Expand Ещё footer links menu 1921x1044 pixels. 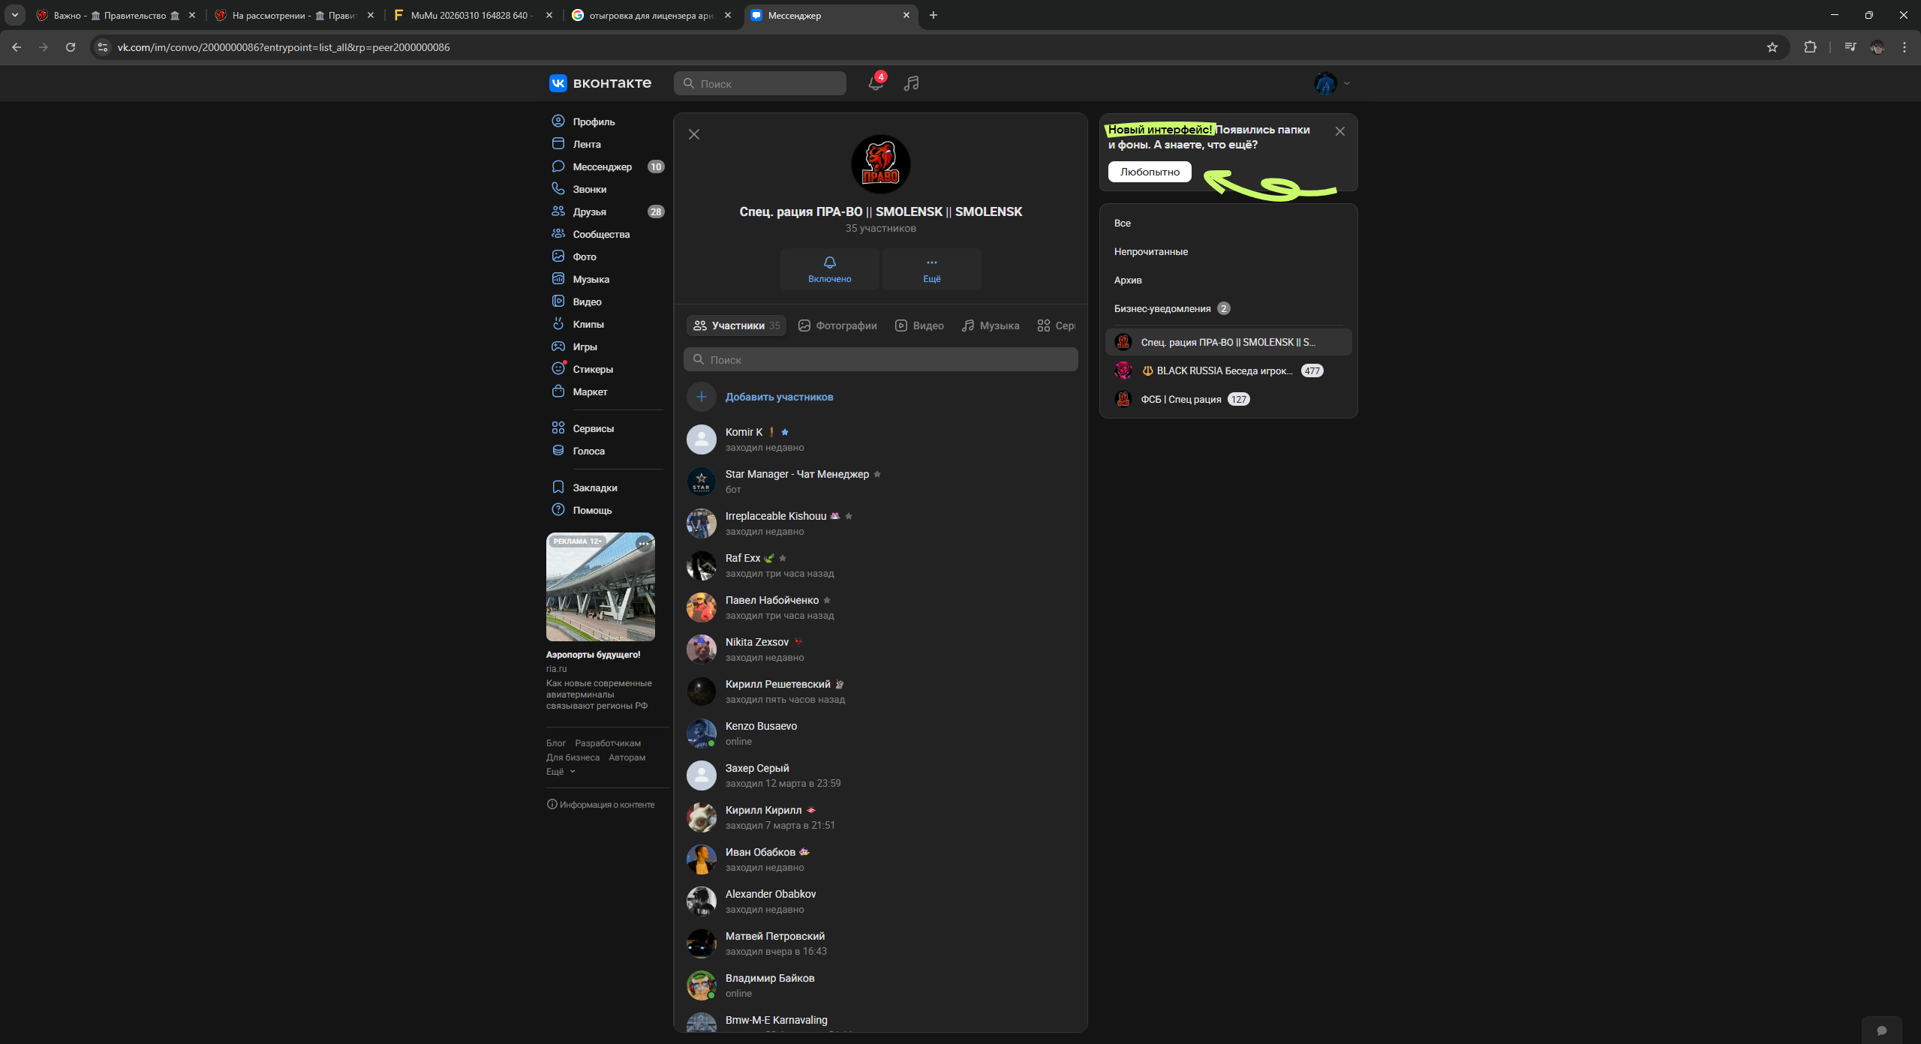(x=560, y=772)
